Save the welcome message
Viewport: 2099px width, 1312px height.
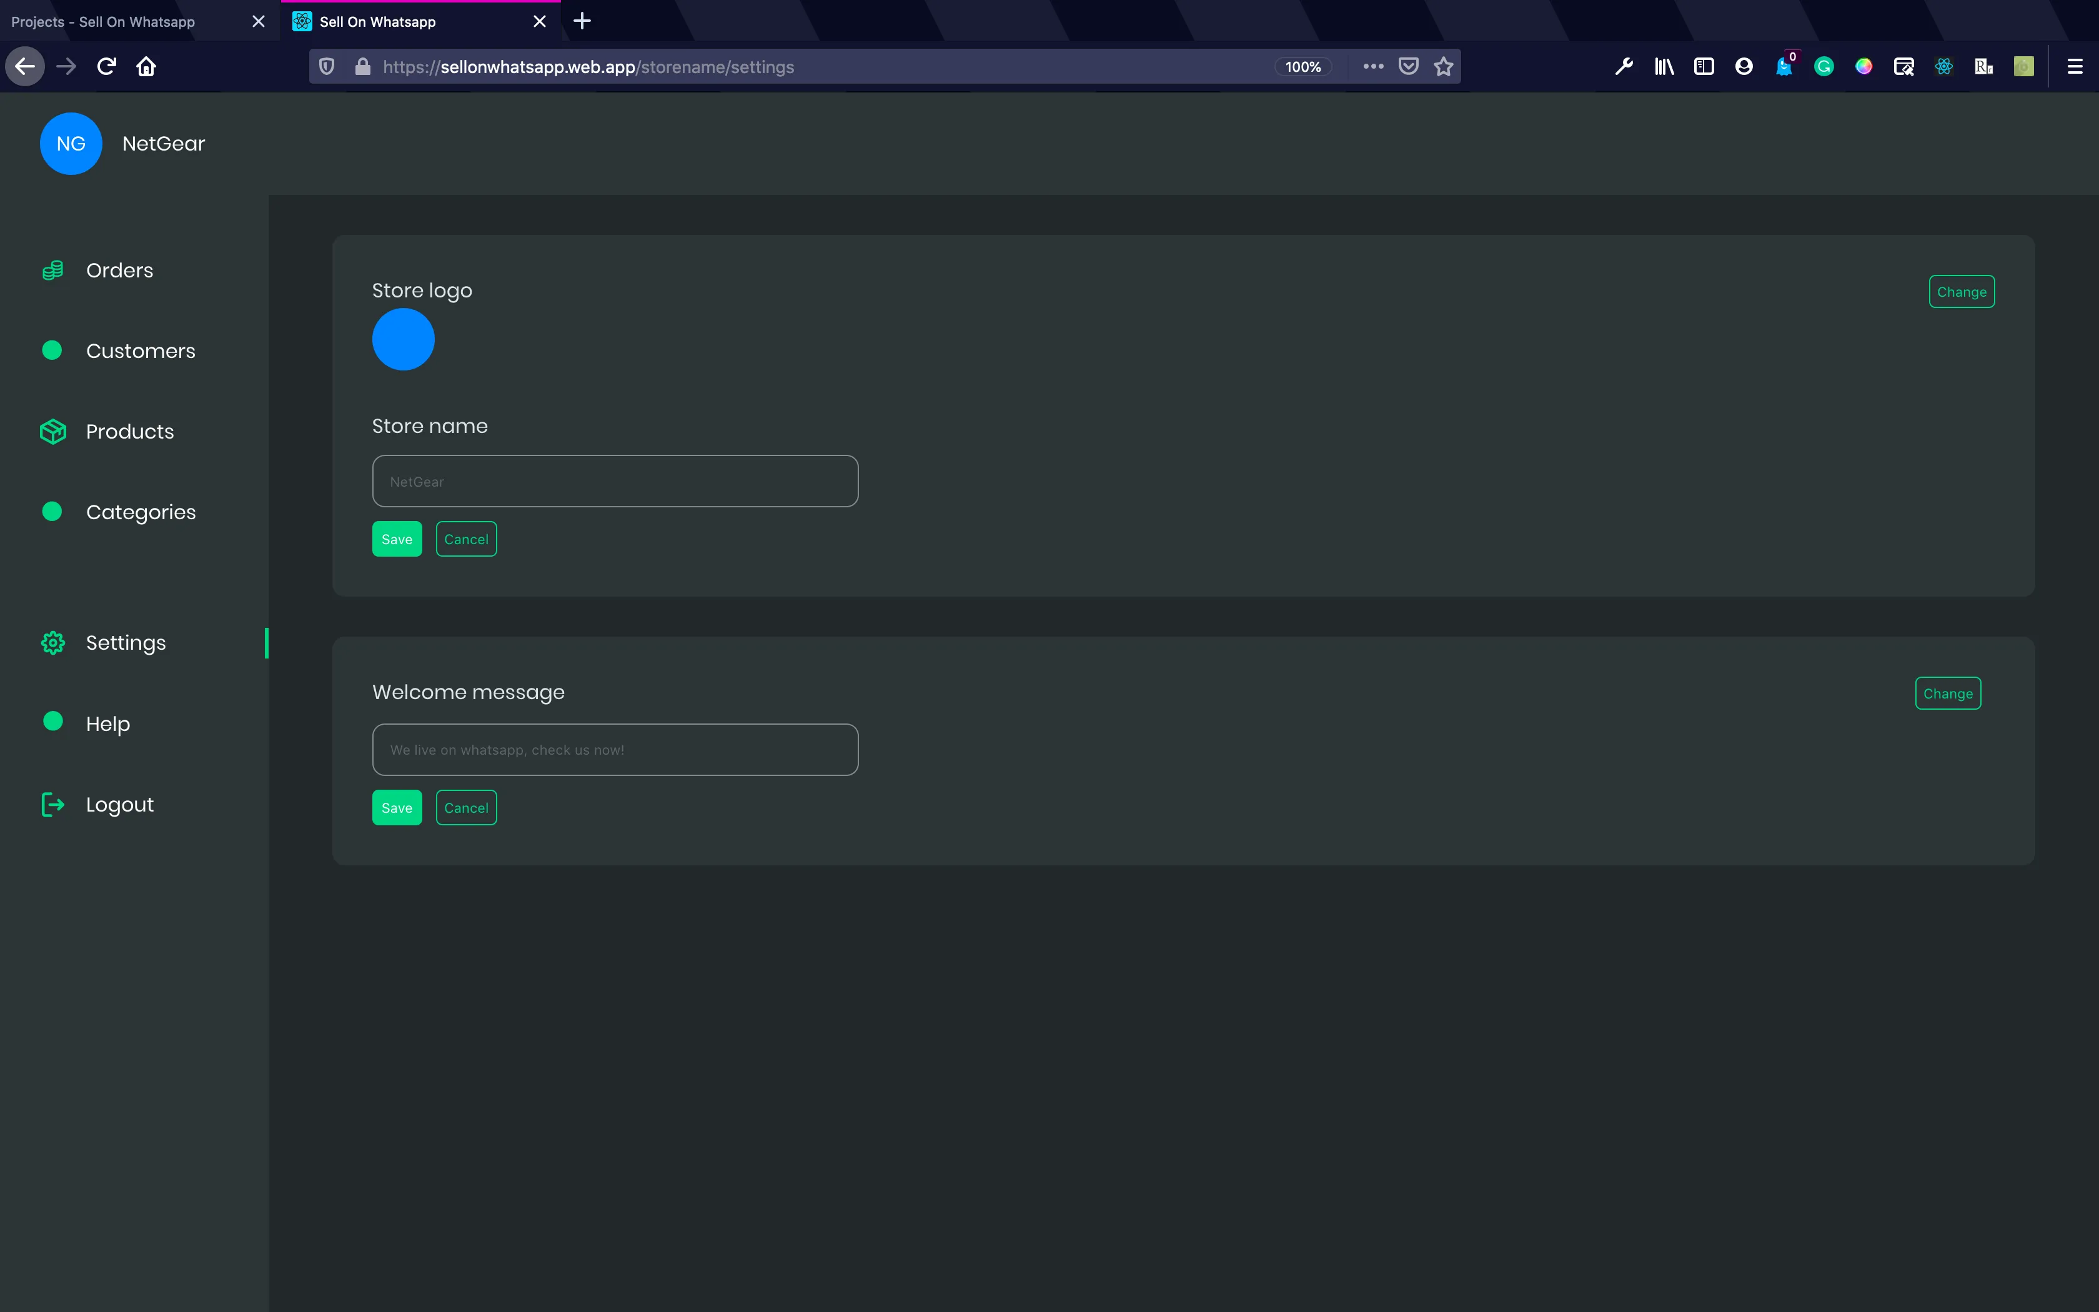[x=397, y=808]
